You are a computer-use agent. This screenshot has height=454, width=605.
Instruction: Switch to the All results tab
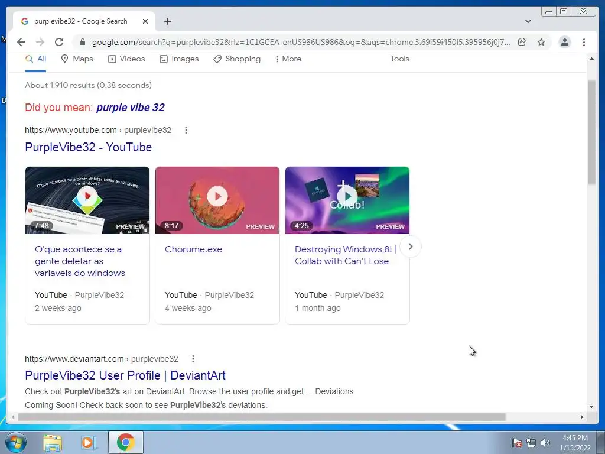[x=35, y=59]
